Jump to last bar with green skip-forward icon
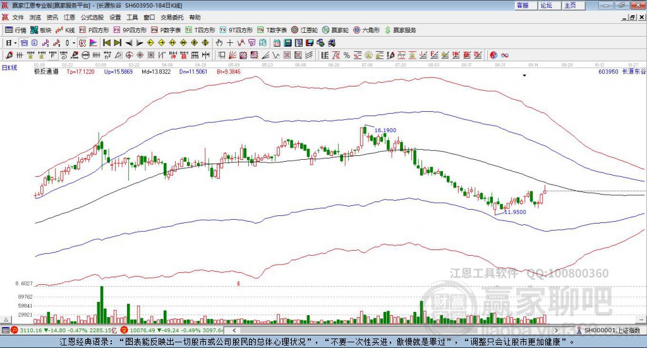 tap(118, 43)
